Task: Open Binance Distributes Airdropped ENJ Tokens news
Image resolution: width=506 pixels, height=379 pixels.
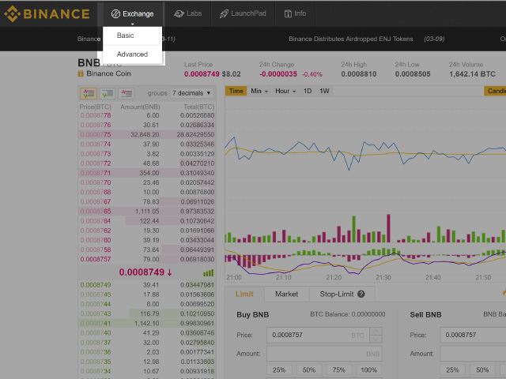Action: (x=351, y=39)
